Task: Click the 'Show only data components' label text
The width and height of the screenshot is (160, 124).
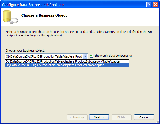Action: [113, 56]
